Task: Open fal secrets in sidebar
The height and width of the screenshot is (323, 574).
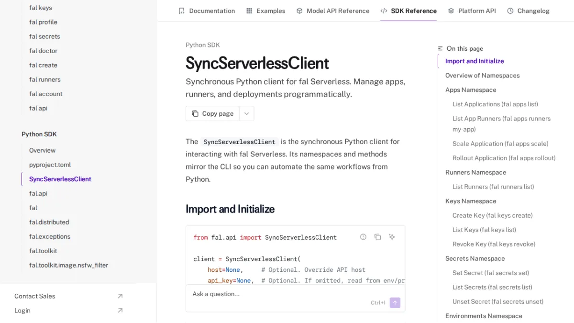Action: click(44, 36)
